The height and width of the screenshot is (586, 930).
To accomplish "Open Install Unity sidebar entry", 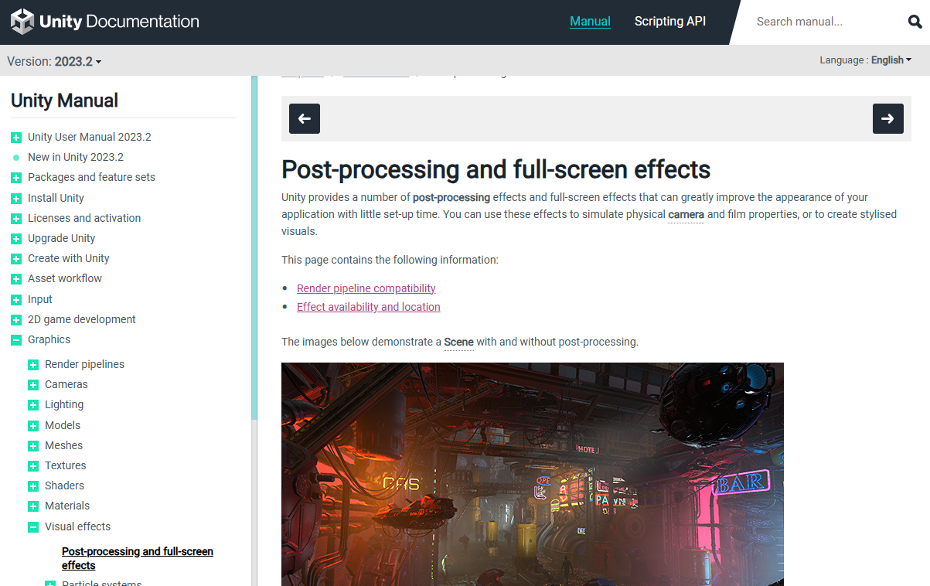I will click(x=56, y=198).
